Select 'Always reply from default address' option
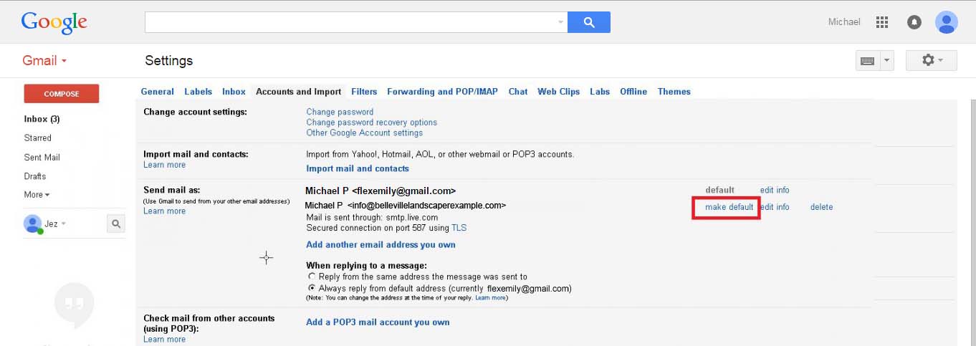The height and width of the screenshot is (346, 976). 312,289
